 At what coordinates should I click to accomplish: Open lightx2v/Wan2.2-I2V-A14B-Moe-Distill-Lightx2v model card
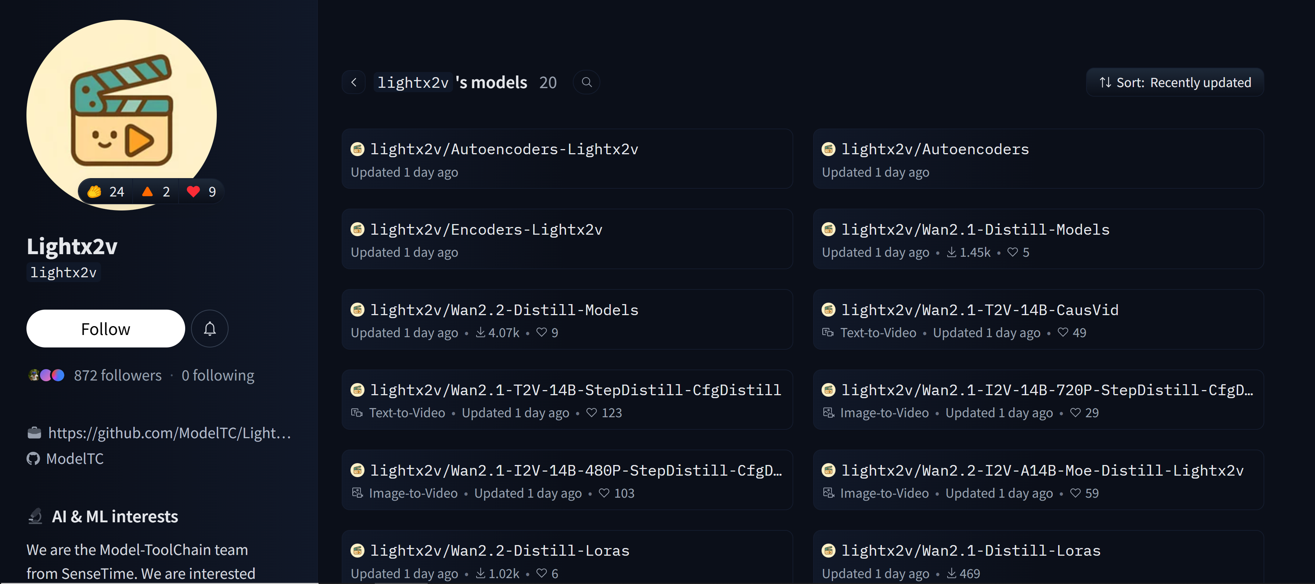click(x=1042, y=470)
